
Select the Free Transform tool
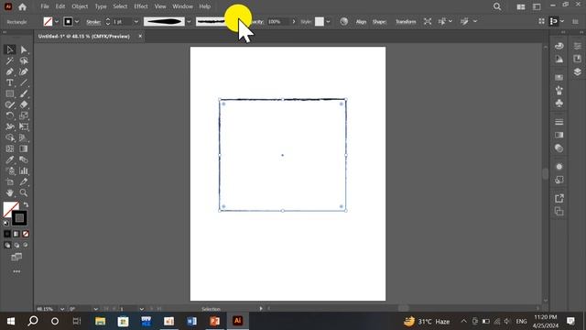pos(24,126)
